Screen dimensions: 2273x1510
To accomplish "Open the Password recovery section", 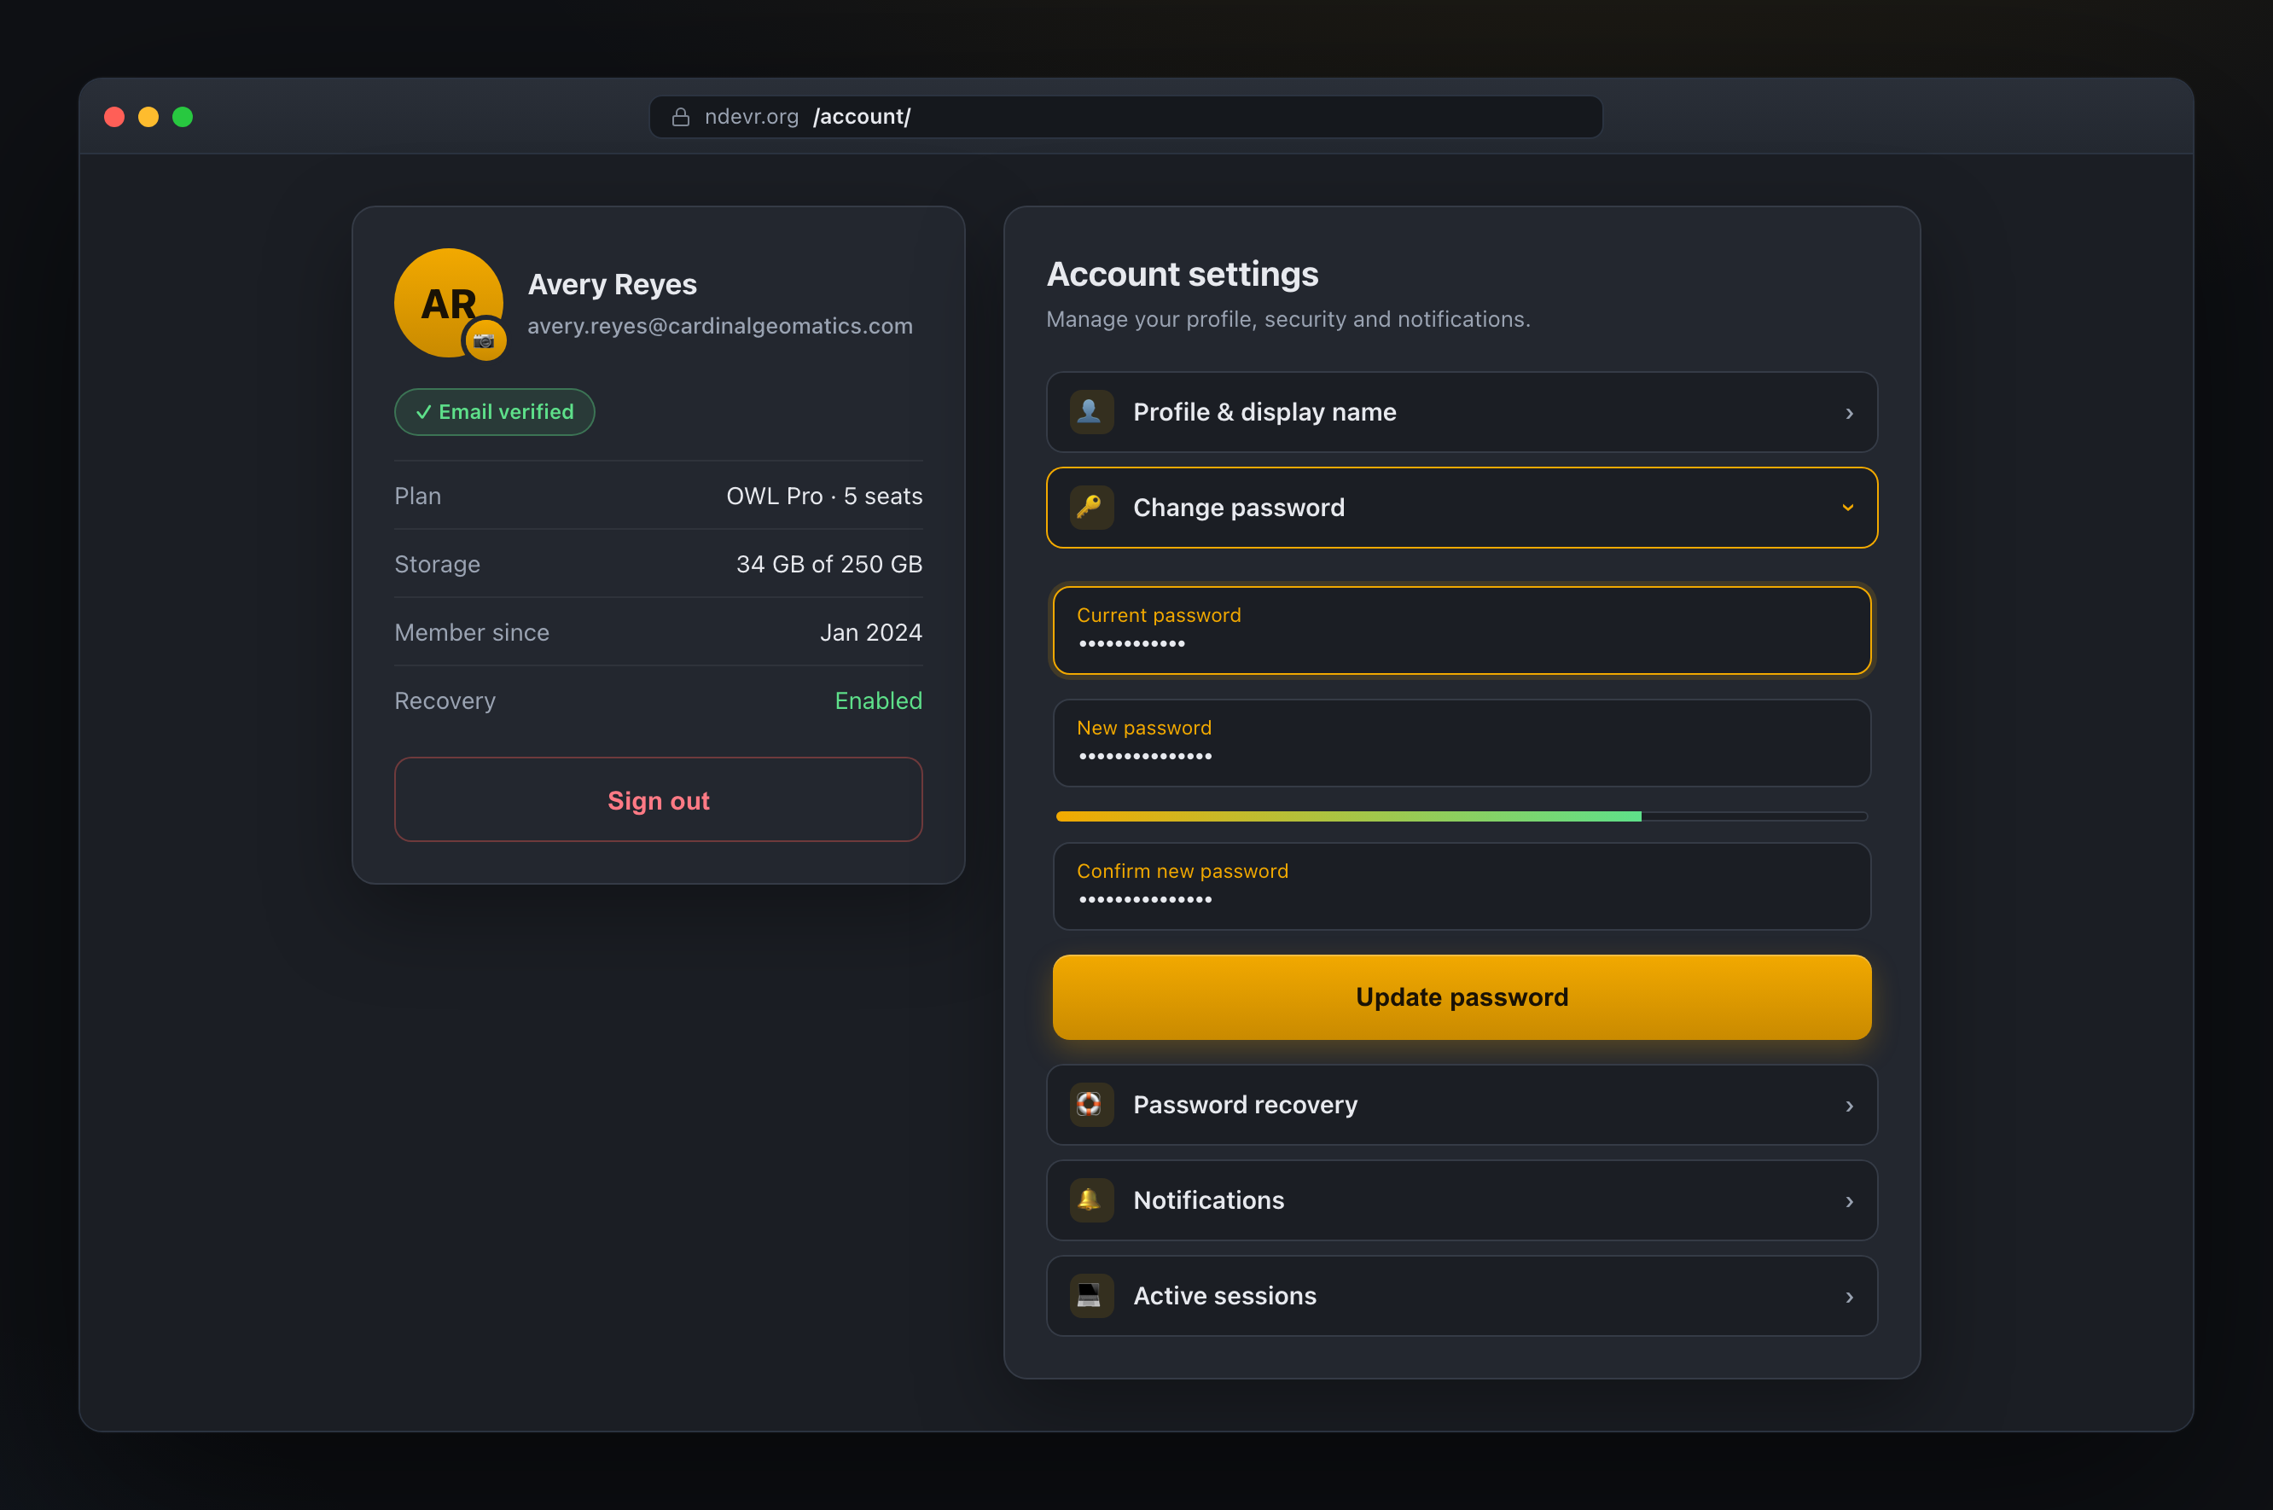I will pos(1461,1105).
